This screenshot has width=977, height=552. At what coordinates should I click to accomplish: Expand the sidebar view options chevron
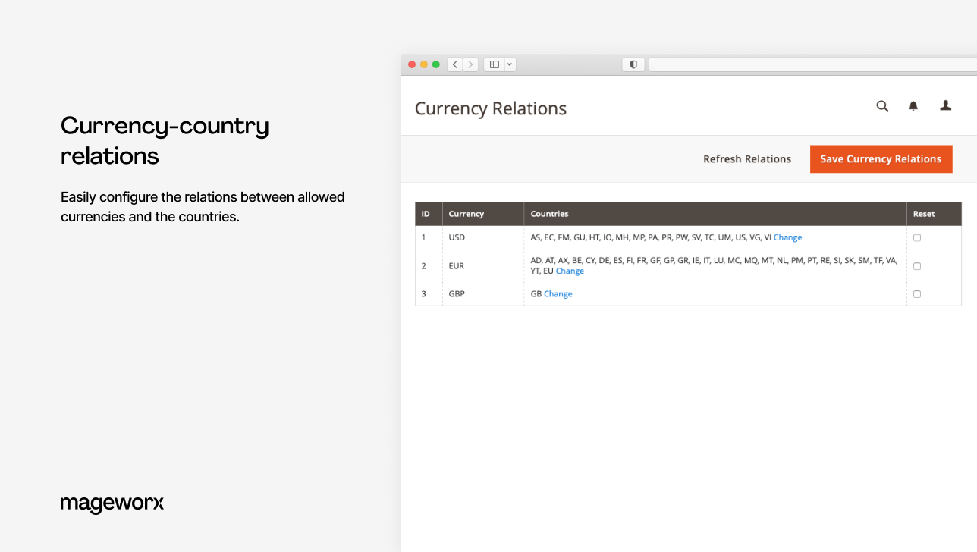pyautogui.click(x=509, y=64)
